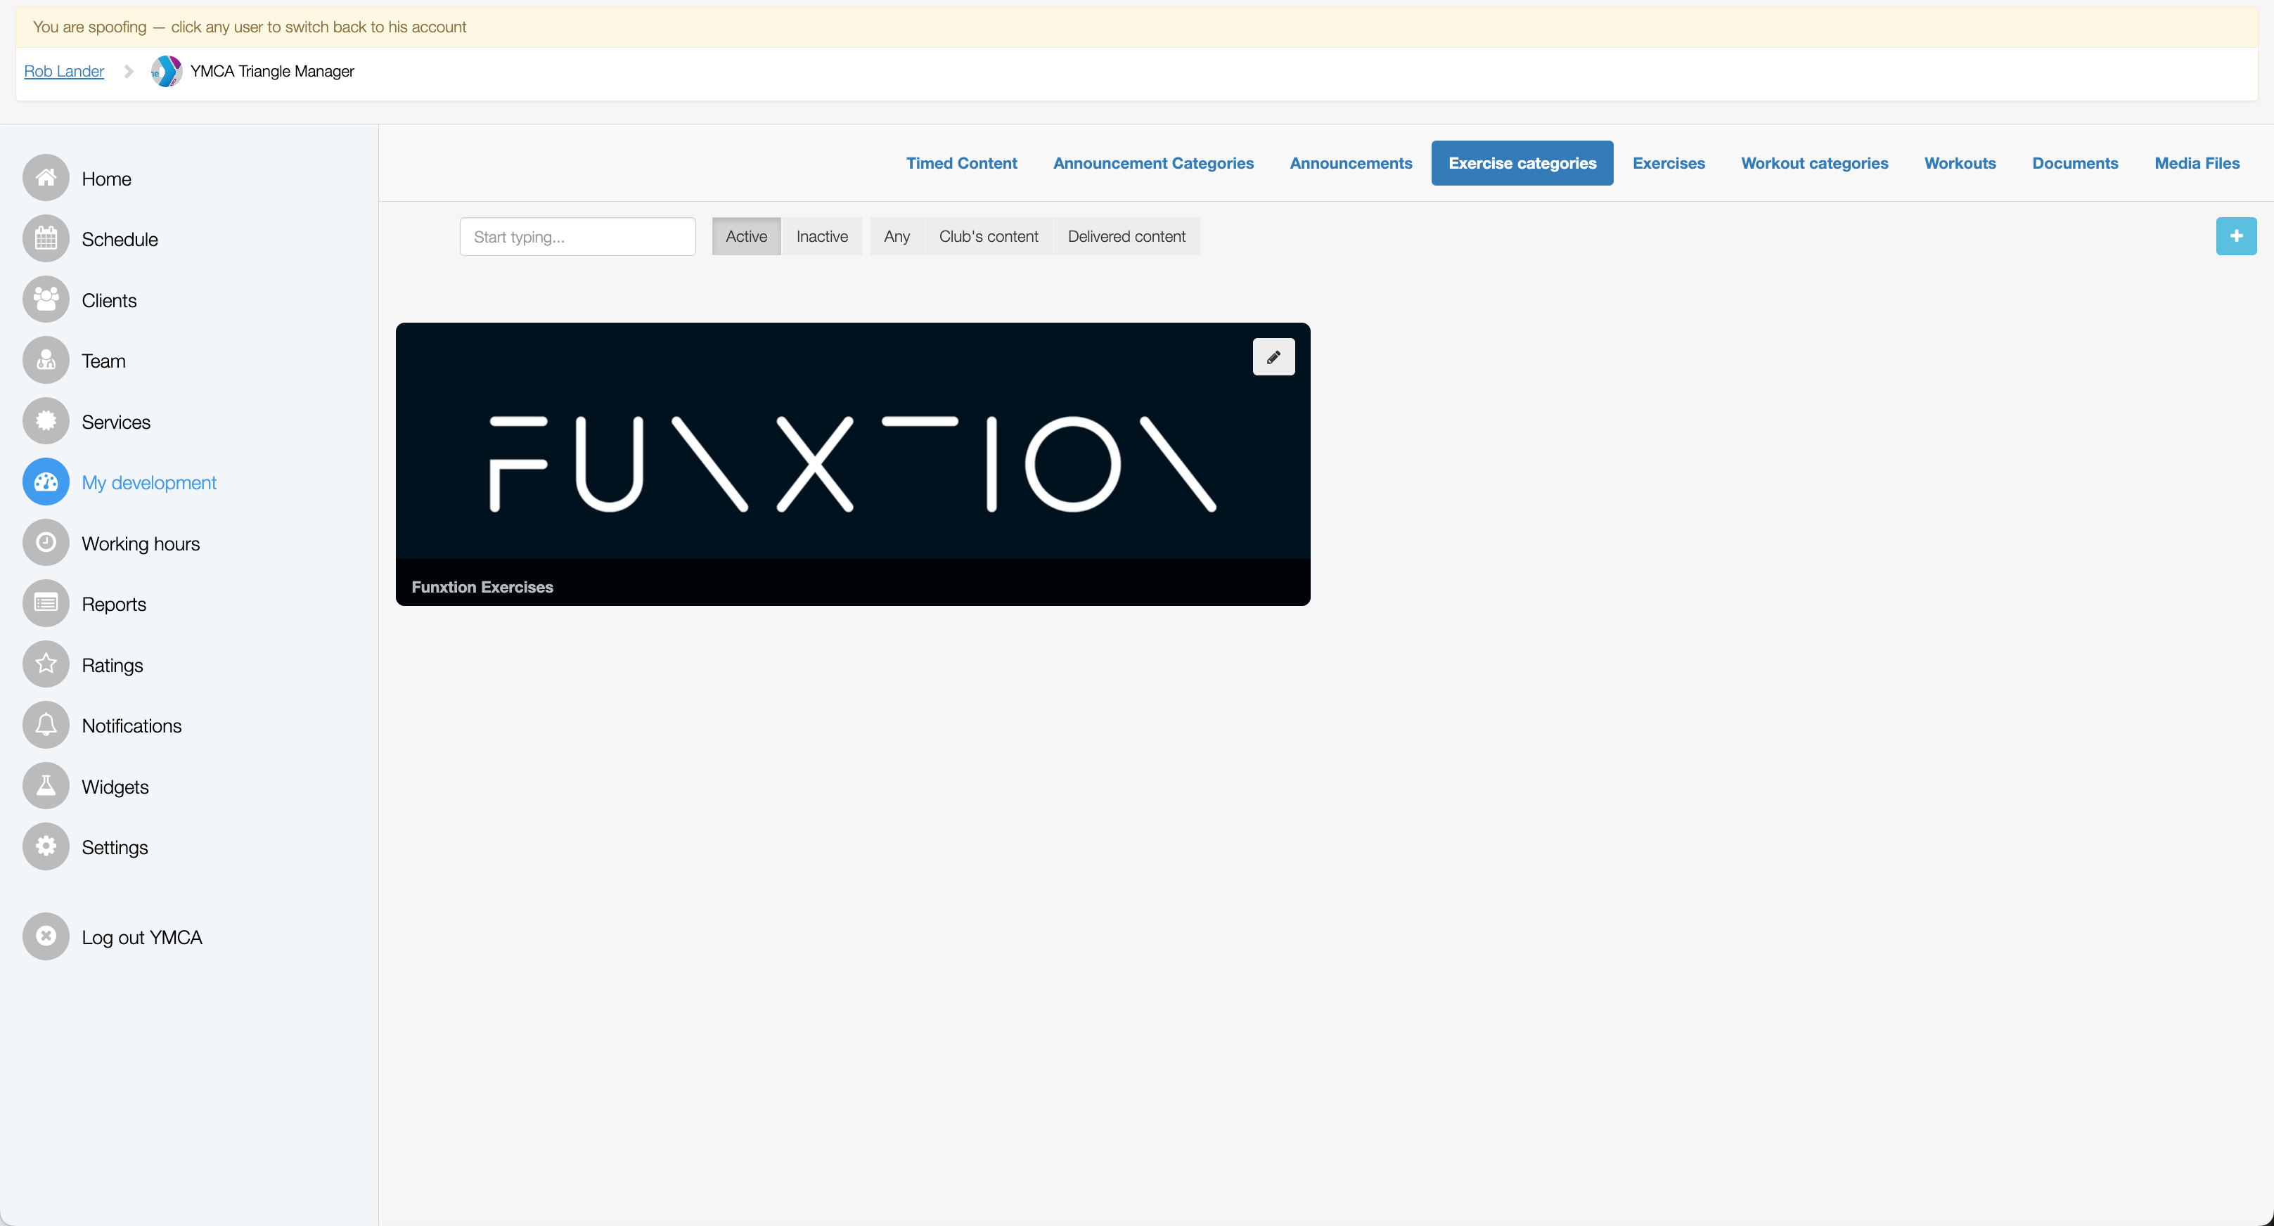This screenshot has height=1226, width=2274.
Task: Select the Working hours clock icon
Action: pos(46,543)
